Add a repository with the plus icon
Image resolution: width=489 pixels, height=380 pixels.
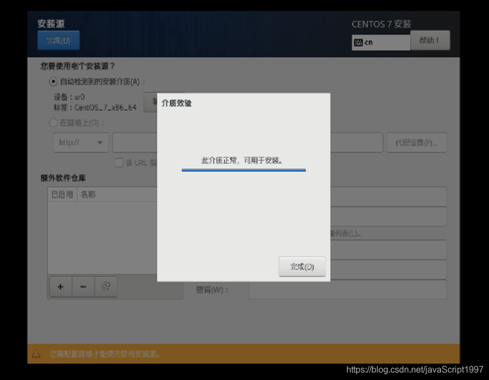click(x=60, y=286)
